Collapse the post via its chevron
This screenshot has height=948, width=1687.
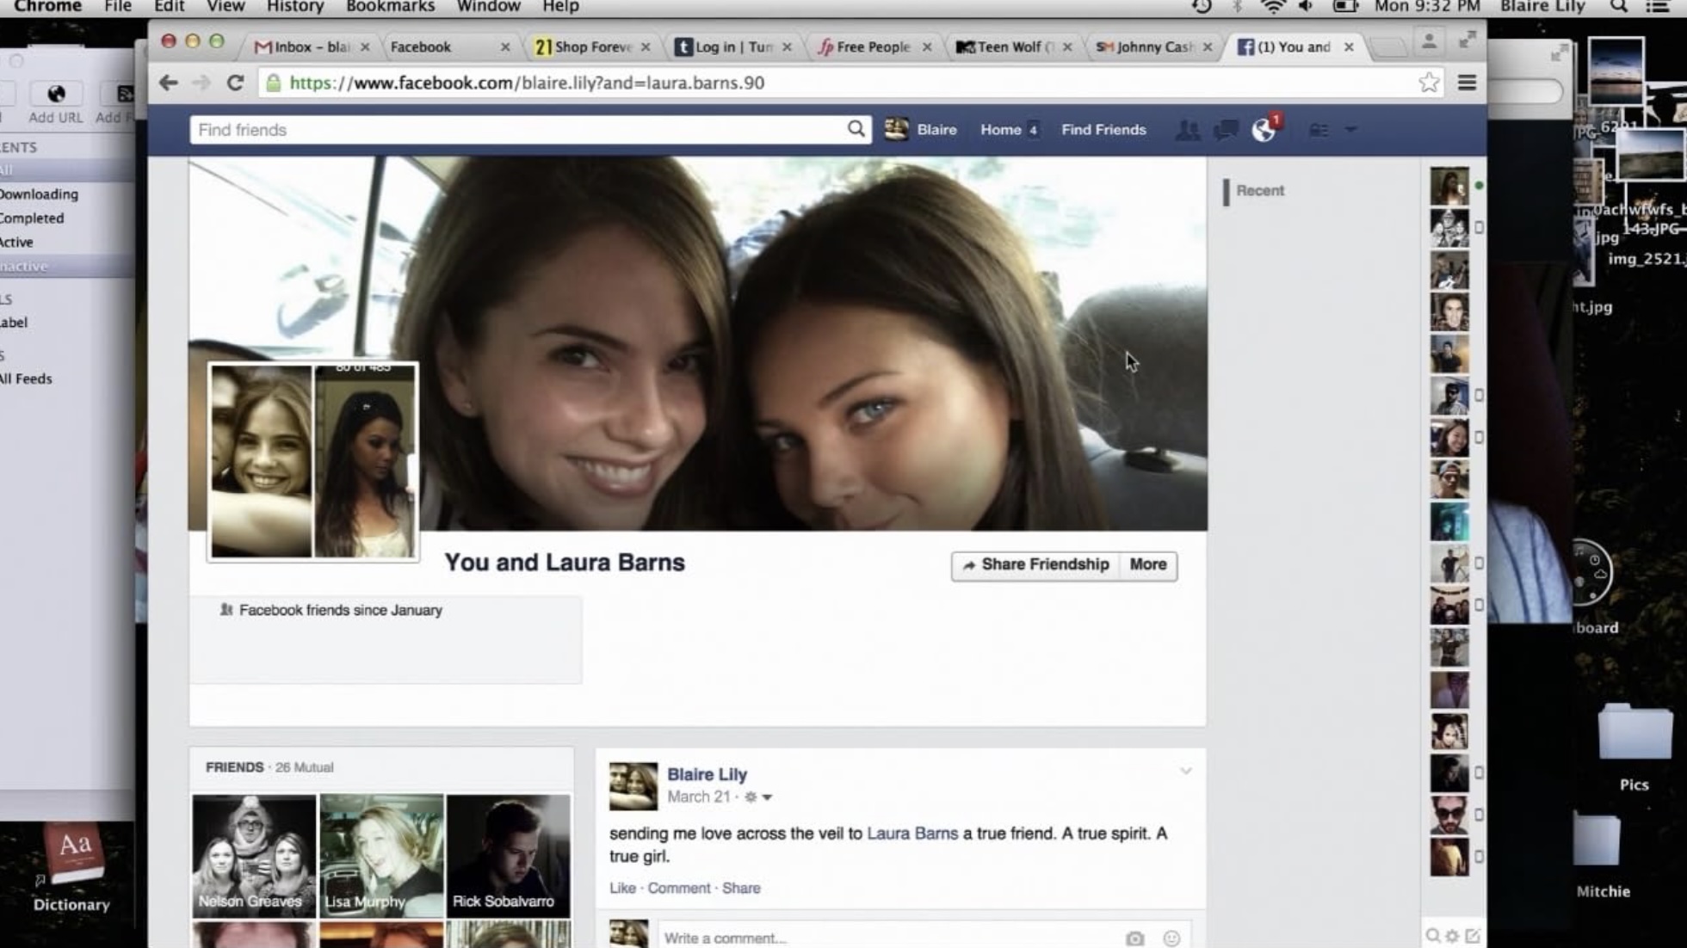[x=1187, y=771]
